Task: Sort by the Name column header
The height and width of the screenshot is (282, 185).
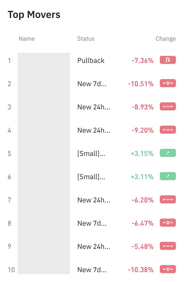Action: tap(27, 39)
